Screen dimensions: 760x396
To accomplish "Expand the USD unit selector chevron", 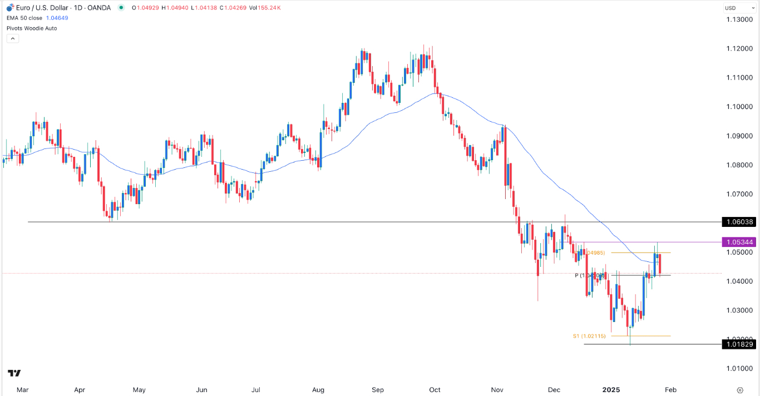I will pyautogui.click(x=753, y=8).
